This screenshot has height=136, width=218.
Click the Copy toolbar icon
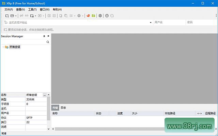[61, 16]
